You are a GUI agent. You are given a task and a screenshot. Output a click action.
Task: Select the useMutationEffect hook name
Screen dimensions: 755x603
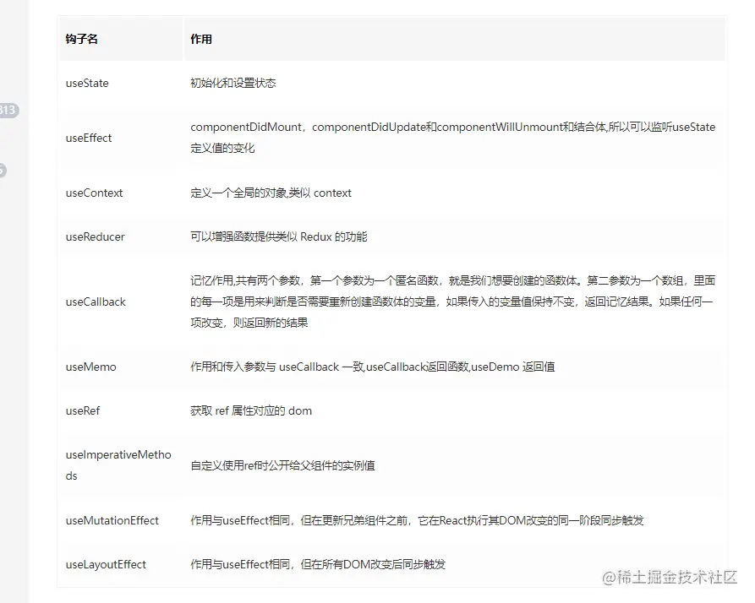[x=112, y=521]
